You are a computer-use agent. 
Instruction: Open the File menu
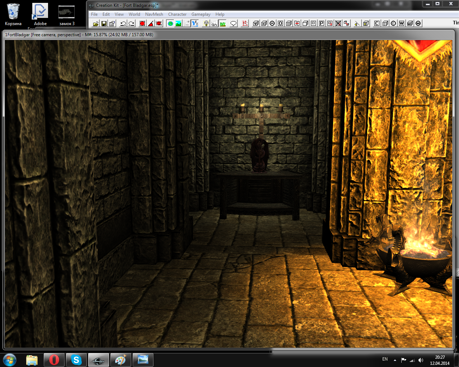[x=94, y=14]
